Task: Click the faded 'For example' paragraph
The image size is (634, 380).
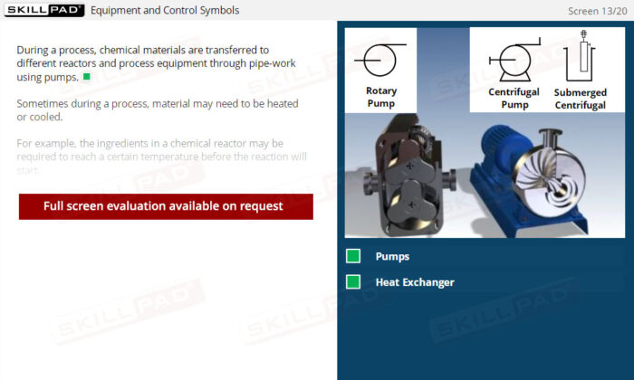Action: (x=162, y=157)
